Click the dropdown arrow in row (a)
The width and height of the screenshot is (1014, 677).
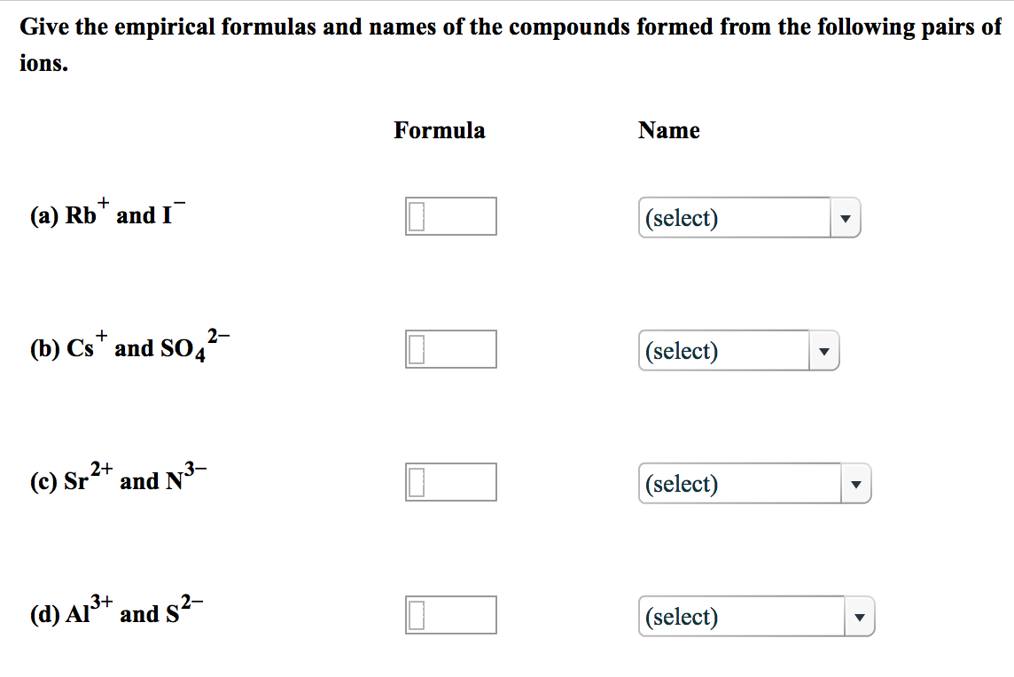tap(846, 219)
